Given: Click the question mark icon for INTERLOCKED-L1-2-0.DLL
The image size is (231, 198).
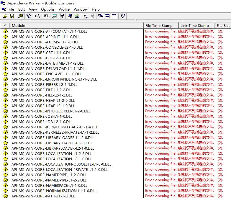Looking at the screenshot, I should coord(5,111).
